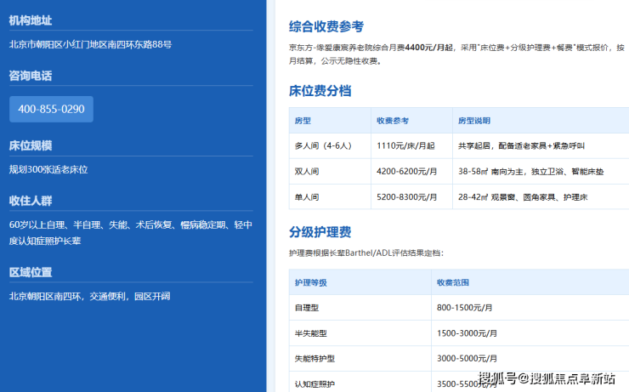Select the 自理型 care level cell
The image size is (629, 392).
(360, 308)
